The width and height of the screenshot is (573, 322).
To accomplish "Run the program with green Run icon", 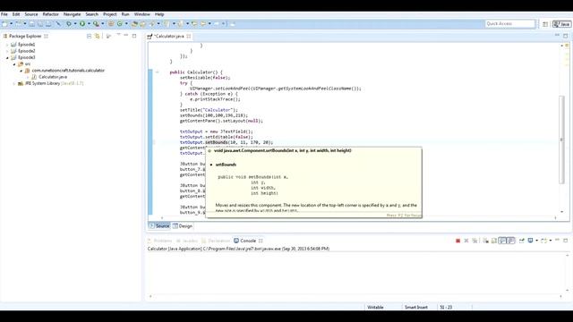I will click(x=82, y=24).
